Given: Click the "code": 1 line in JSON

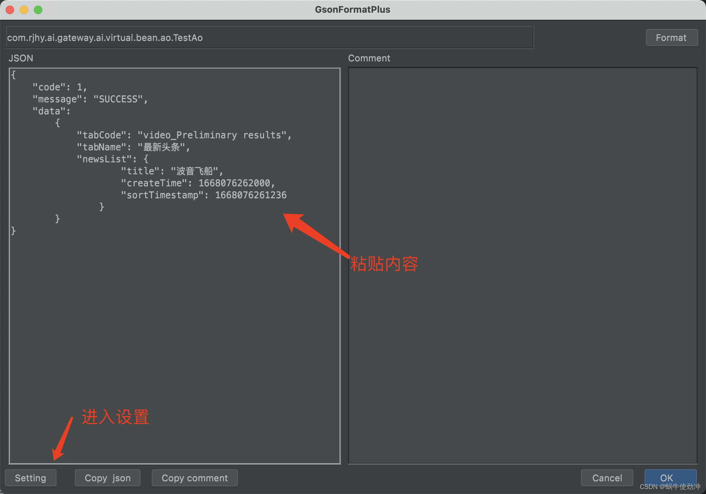Looking at the screenshot, I should [59, 87].
